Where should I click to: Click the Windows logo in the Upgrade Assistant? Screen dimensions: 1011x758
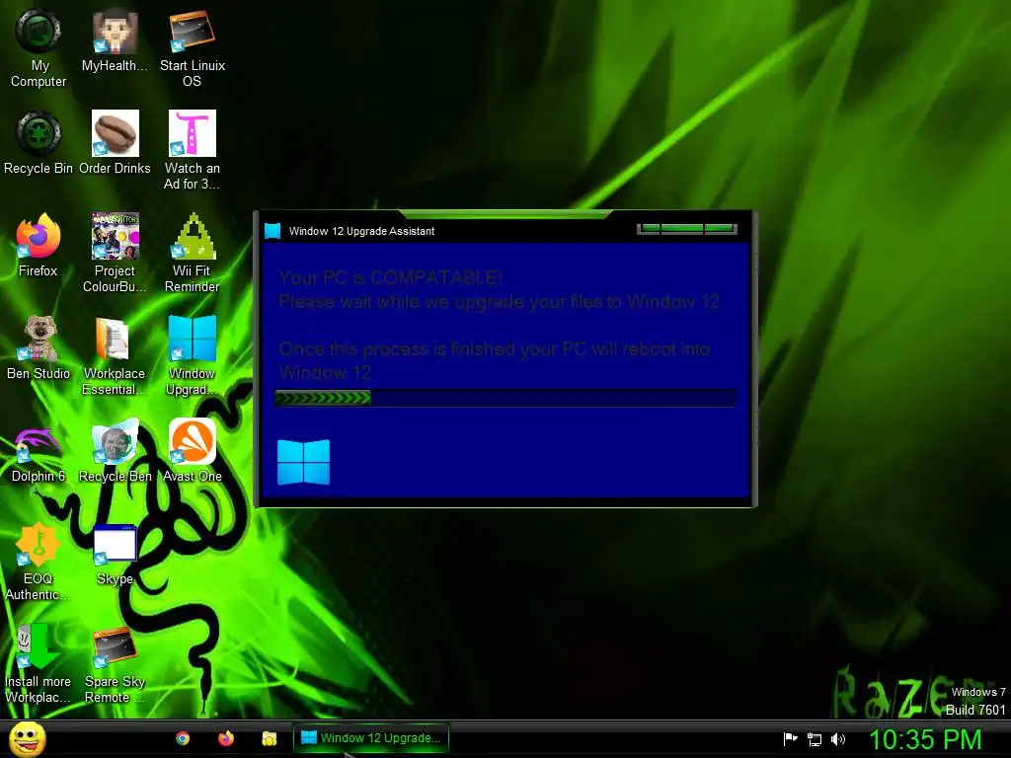(303, 462)
